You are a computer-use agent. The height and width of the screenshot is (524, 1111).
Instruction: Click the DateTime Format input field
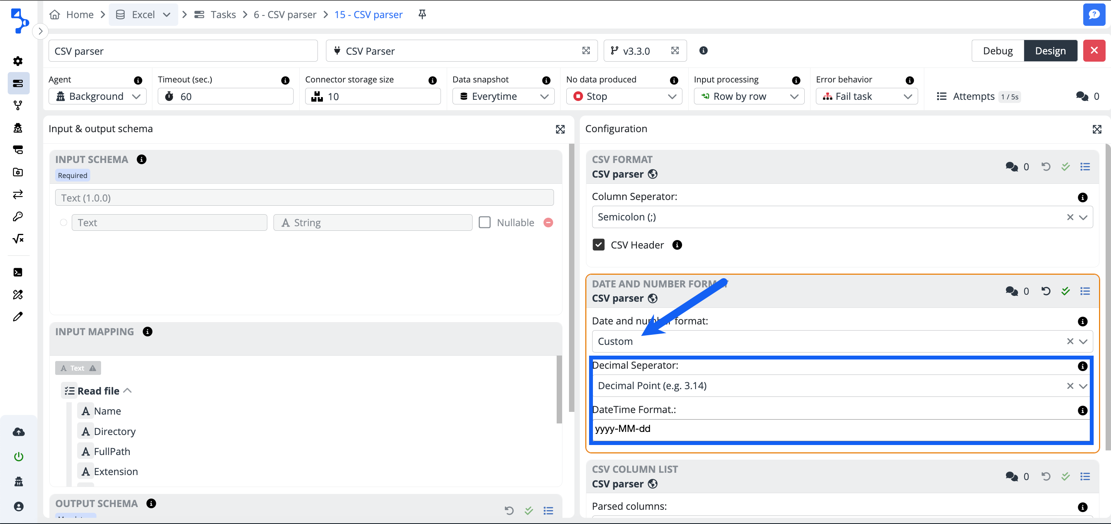pyautogui.click(x=840, y=429)
